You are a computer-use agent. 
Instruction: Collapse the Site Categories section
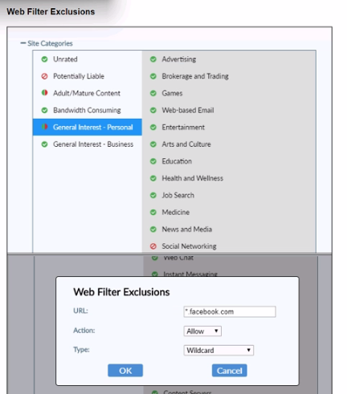pos(23,43)
